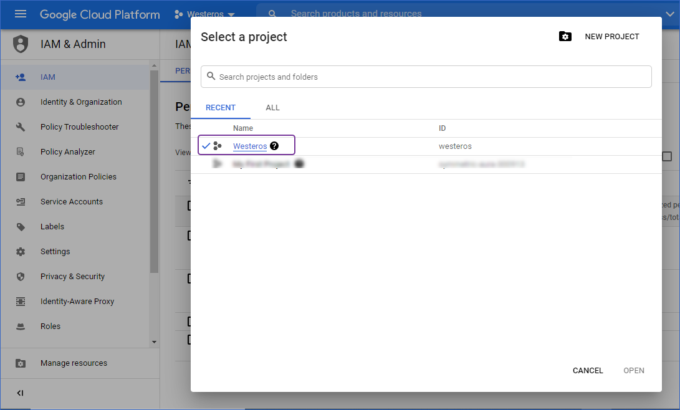This screenshot has height=410, width=680.
Task: Select the blurred second project row
Action: [426, 164]
